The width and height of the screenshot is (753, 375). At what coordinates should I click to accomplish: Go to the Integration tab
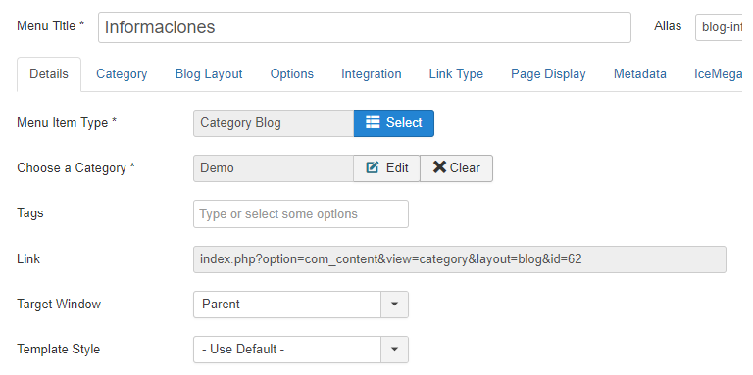click(372, 74)
